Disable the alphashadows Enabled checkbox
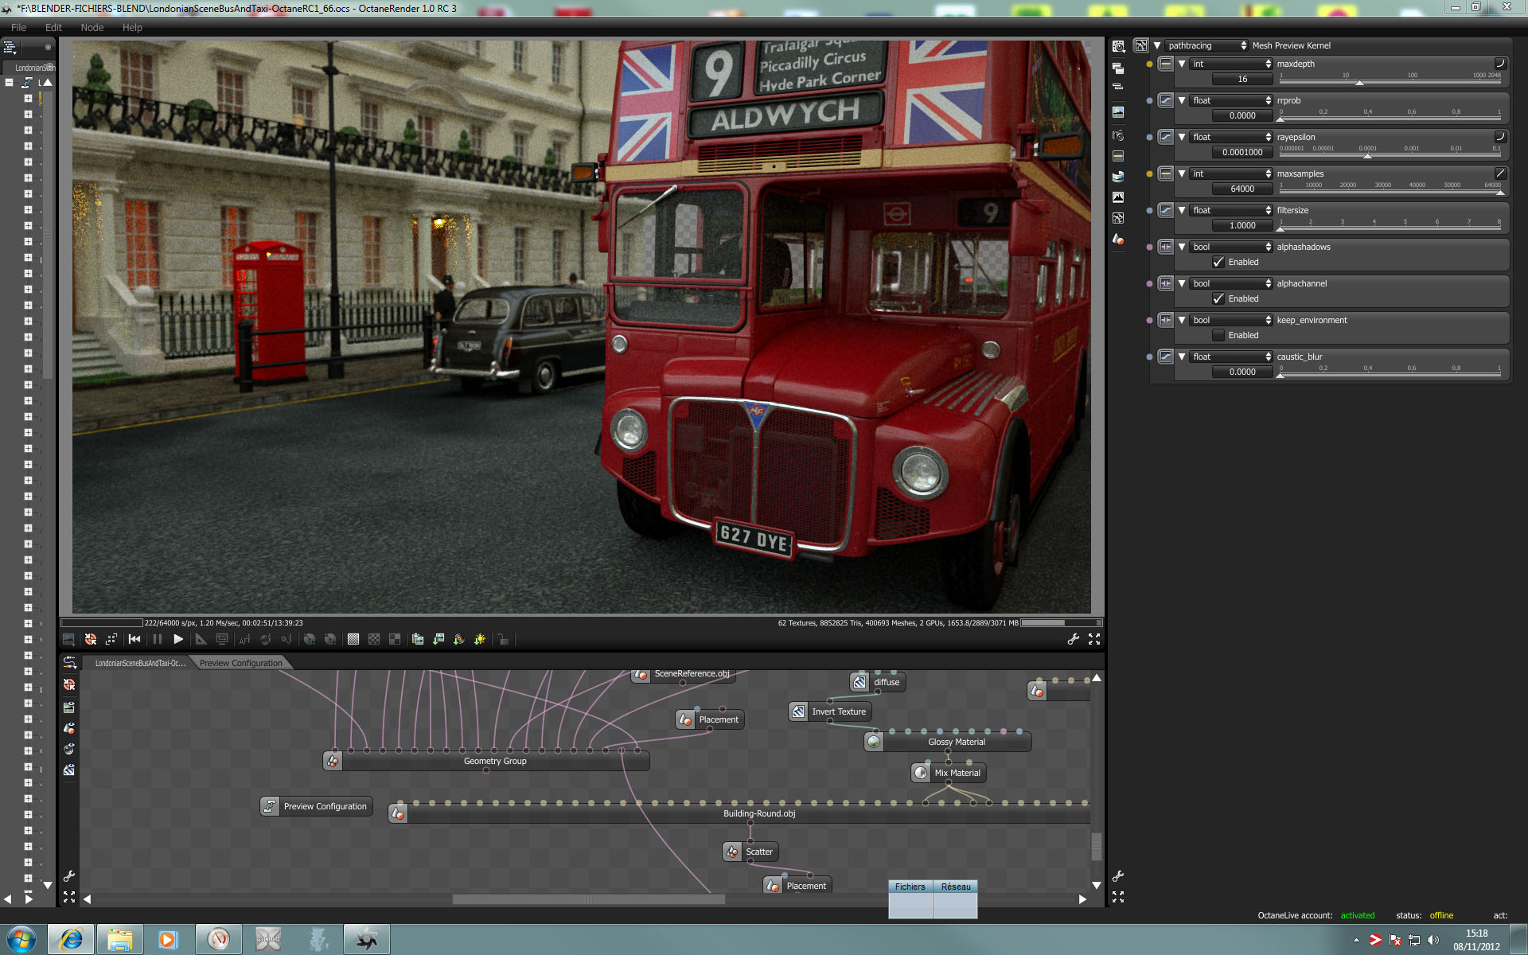 (x=1218, y=262)
